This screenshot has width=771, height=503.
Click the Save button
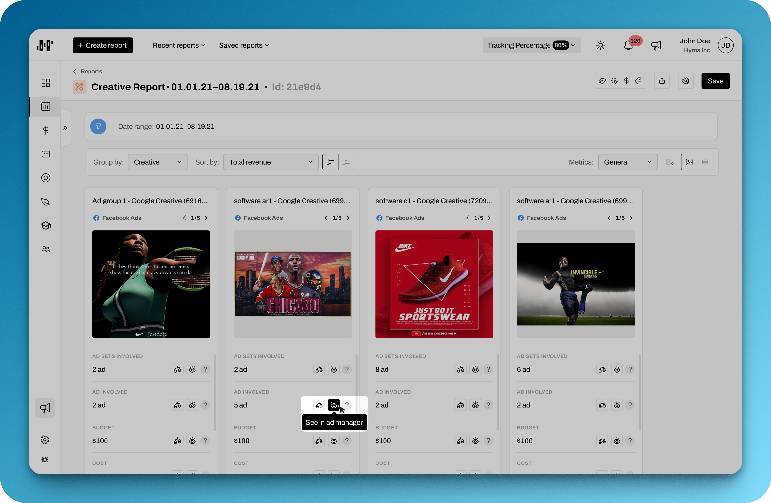point(715,81)
